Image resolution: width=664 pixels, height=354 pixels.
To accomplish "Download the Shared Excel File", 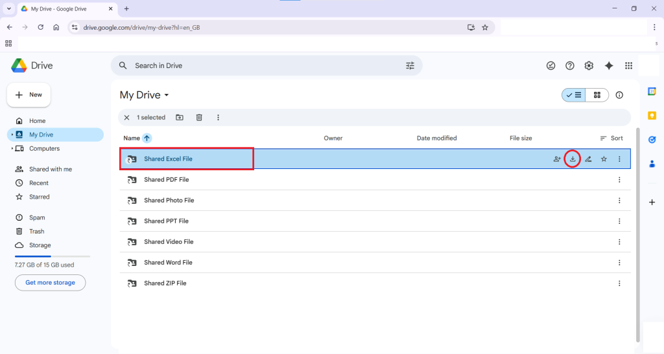I will click(x=572, y=159).
